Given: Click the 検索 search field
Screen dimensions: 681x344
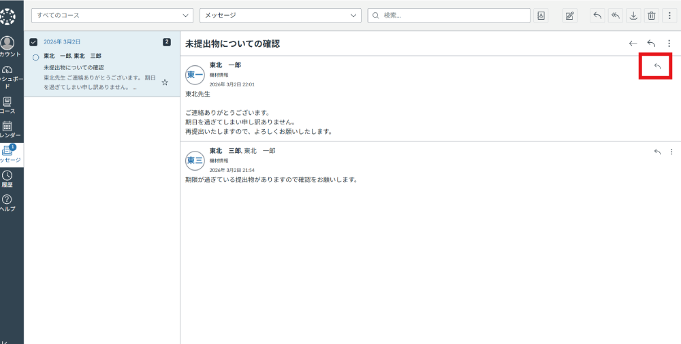Looking at the screenshot, I should click(x=449, y=16).
